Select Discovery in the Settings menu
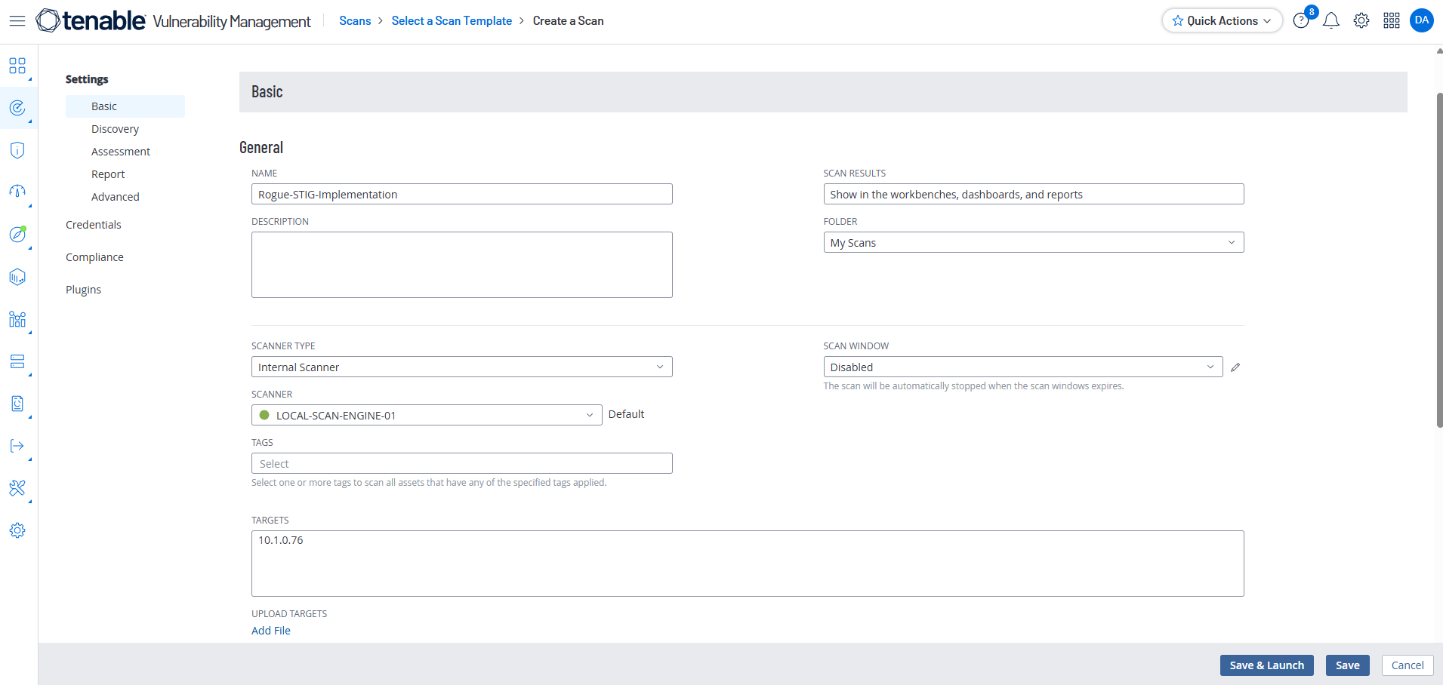 click(x=115, y=129)
